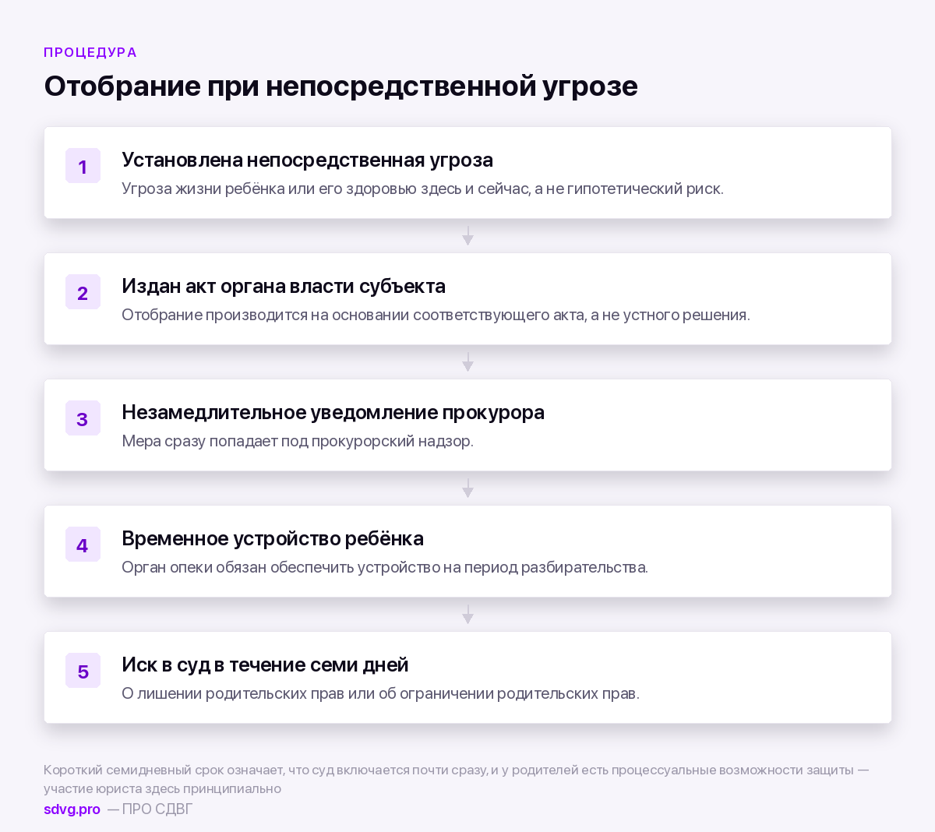
Task: Click the step number 1 badge
Action: [83, 166]
